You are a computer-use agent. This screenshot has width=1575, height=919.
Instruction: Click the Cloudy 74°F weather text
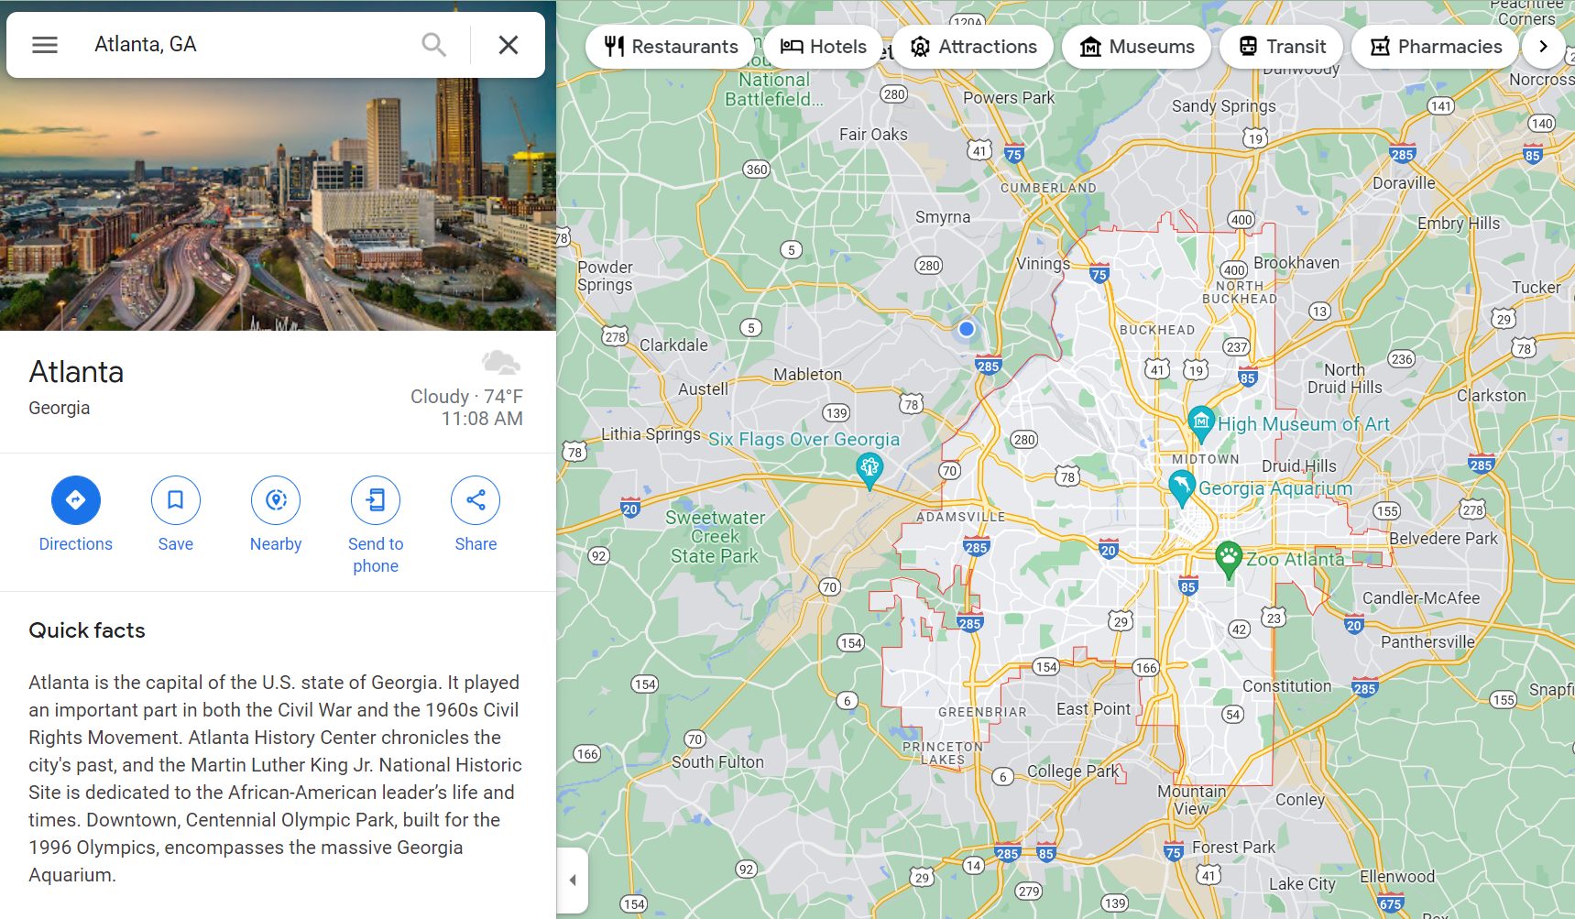466,397
